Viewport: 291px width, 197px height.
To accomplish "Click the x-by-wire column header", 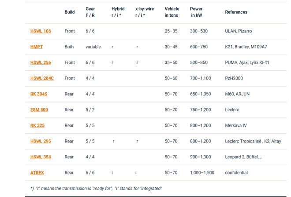I will tap(145, 12).
